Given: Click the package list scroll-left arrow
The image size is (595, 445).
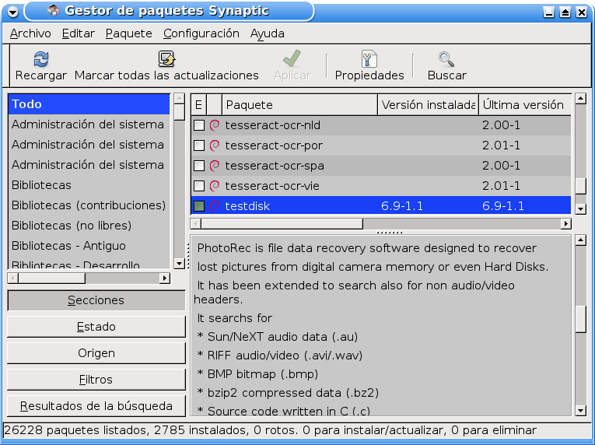Looking at the screenshot, I should 196,223.
